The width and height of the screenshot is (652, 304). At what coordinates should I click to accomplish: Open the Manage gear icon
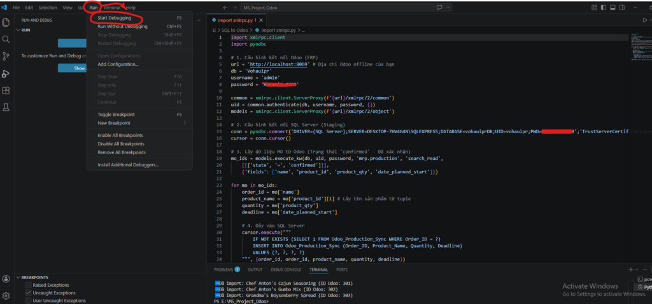pyautogui.click(x=6, y=296)
